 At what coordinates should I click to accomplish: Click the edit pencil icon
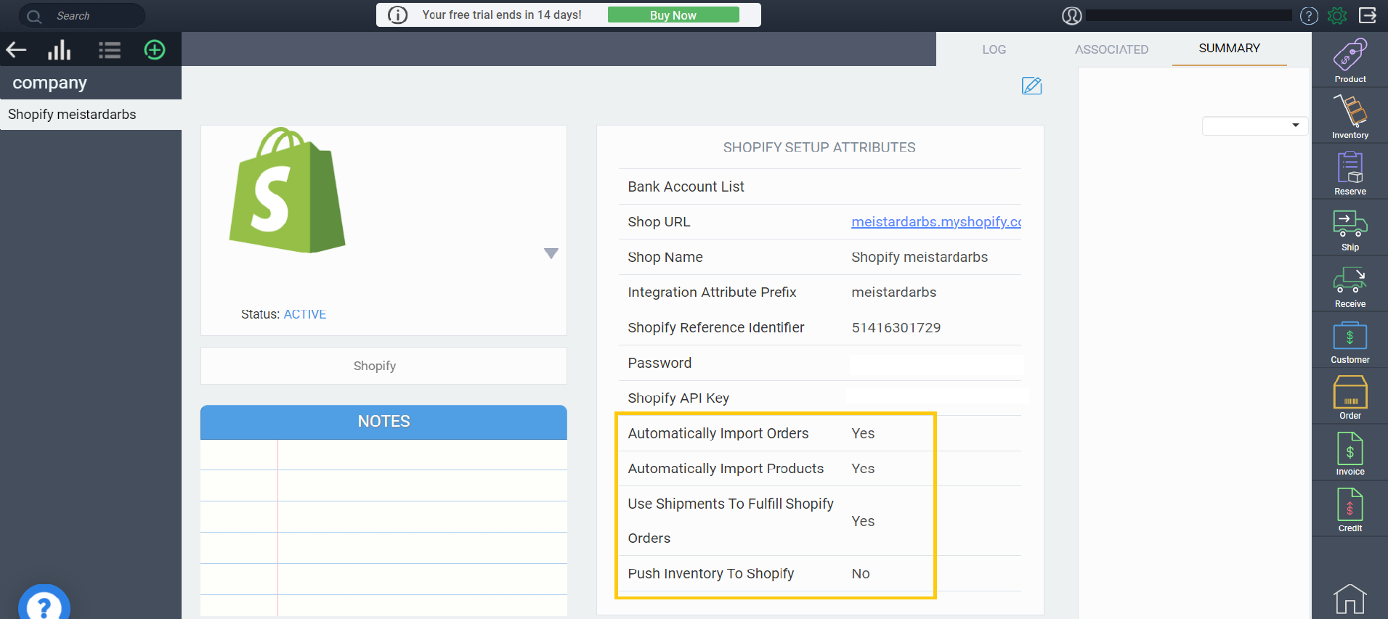pyautogui.click(x=1031, y=86)
